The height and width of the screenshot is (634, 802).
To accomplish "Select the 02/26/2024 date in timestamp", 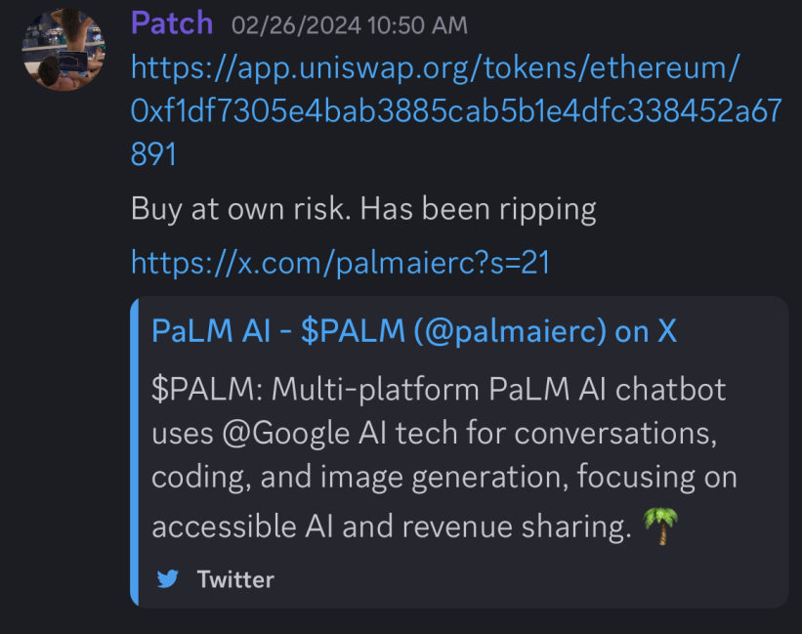I will [296, 25].
